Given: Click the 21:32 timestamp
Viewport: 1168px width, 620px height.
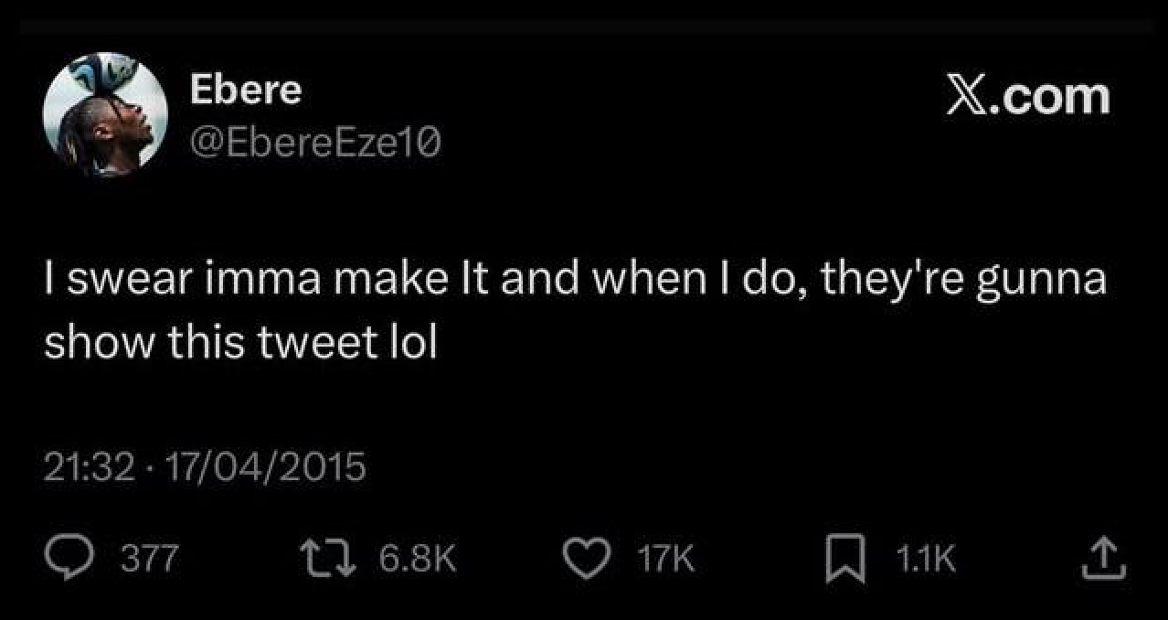Looking at the screenshot, I should tap(90, 467).
